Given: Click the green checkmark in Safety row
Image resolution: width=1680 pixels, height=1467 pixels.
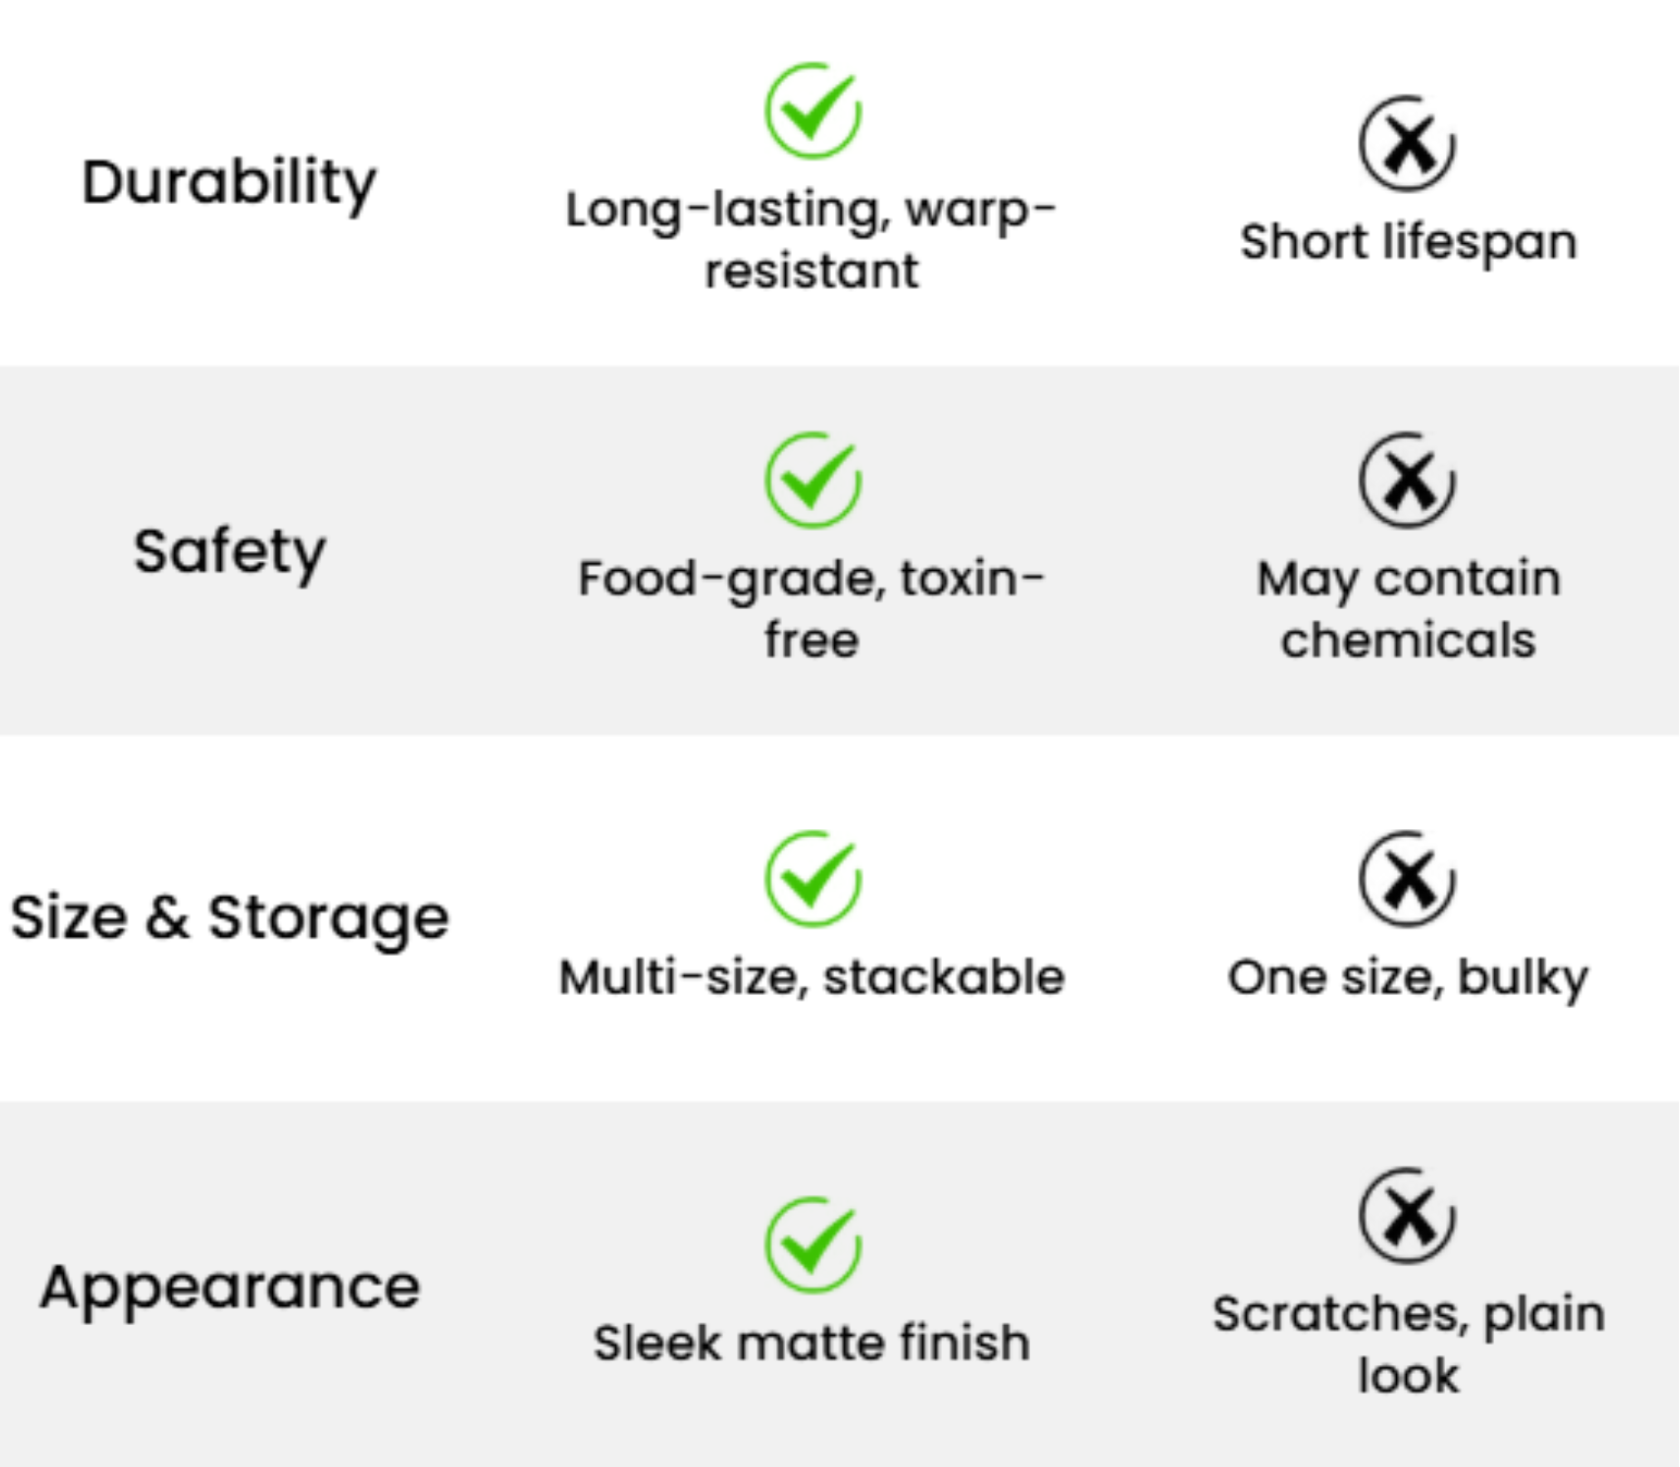Looking at the screenshot, I should click(813, 480).
